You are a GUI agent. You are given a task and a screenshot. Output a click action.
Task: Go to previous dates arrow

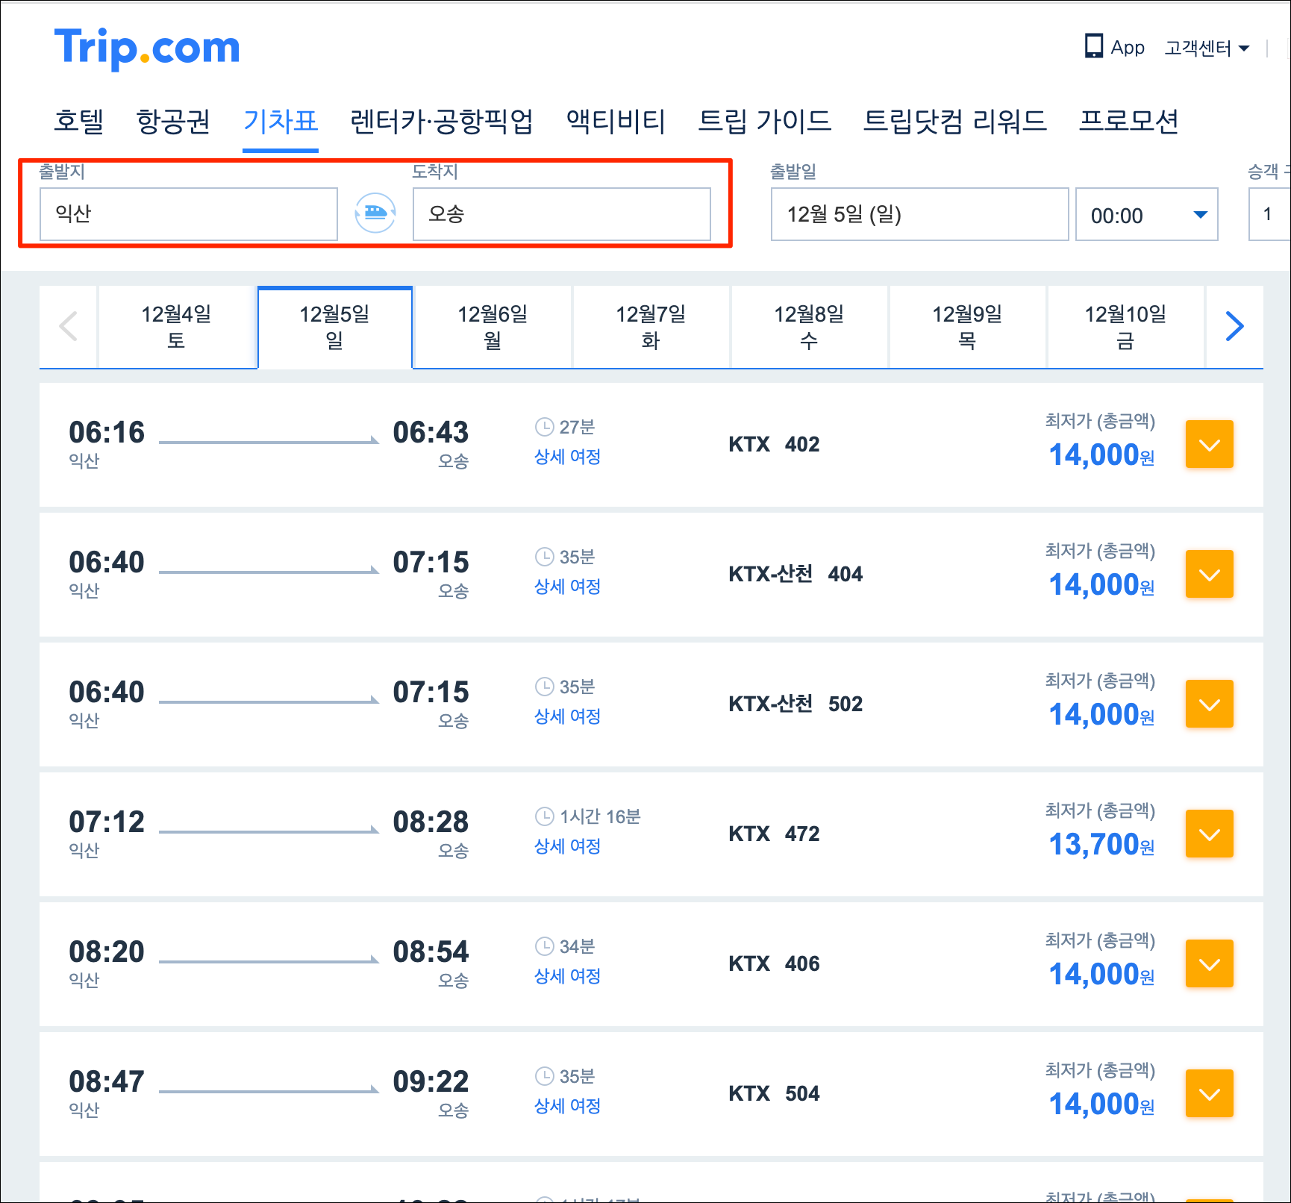point(68,327)
